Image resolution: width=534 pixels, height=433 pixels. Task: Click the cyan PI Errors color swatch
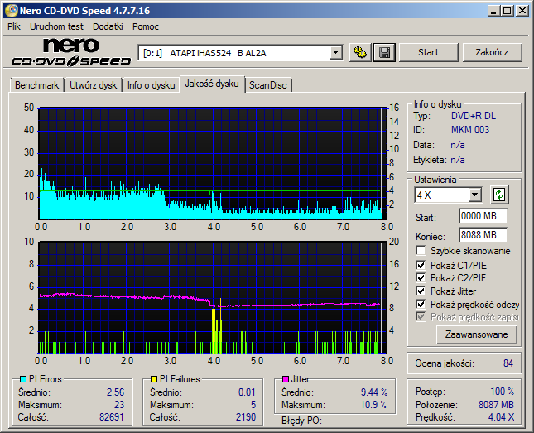coord(23,379)
